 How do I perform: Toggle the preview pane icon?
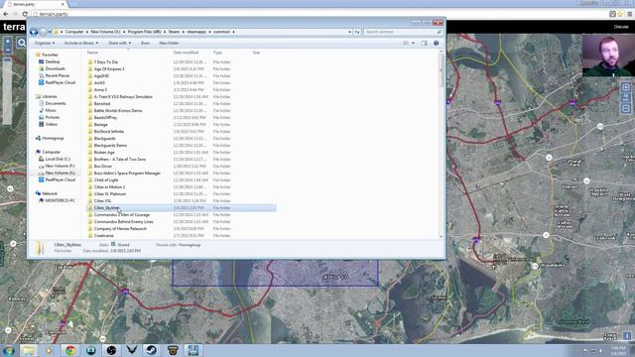pos(424,43)
